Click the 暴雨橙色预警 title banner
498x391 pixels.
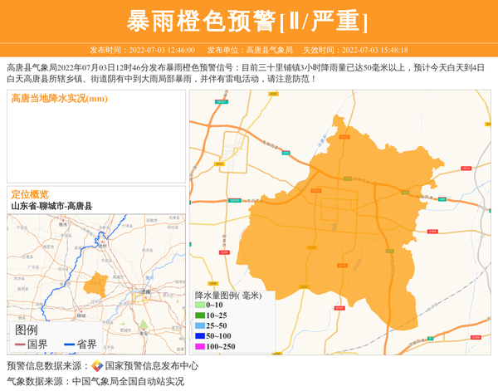pos(248,21)
